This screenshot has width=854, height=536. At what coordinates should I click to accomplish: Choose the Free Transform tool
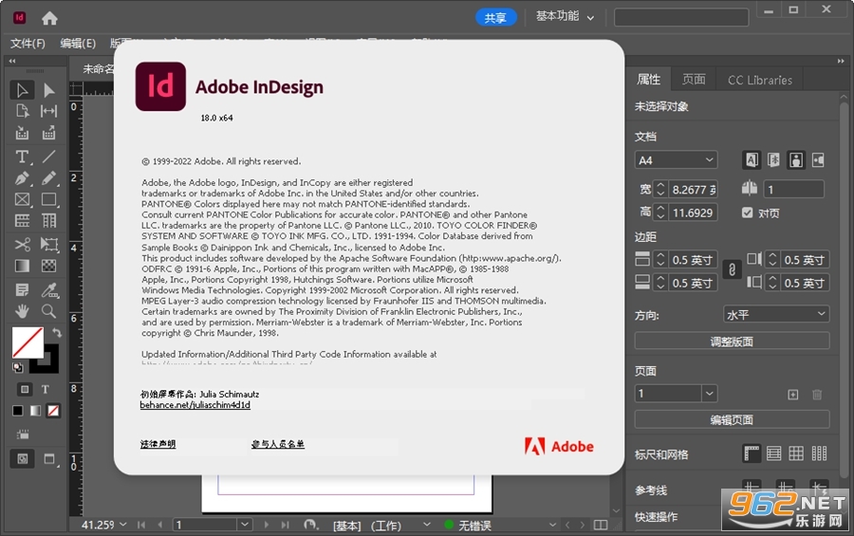point(49,244)
